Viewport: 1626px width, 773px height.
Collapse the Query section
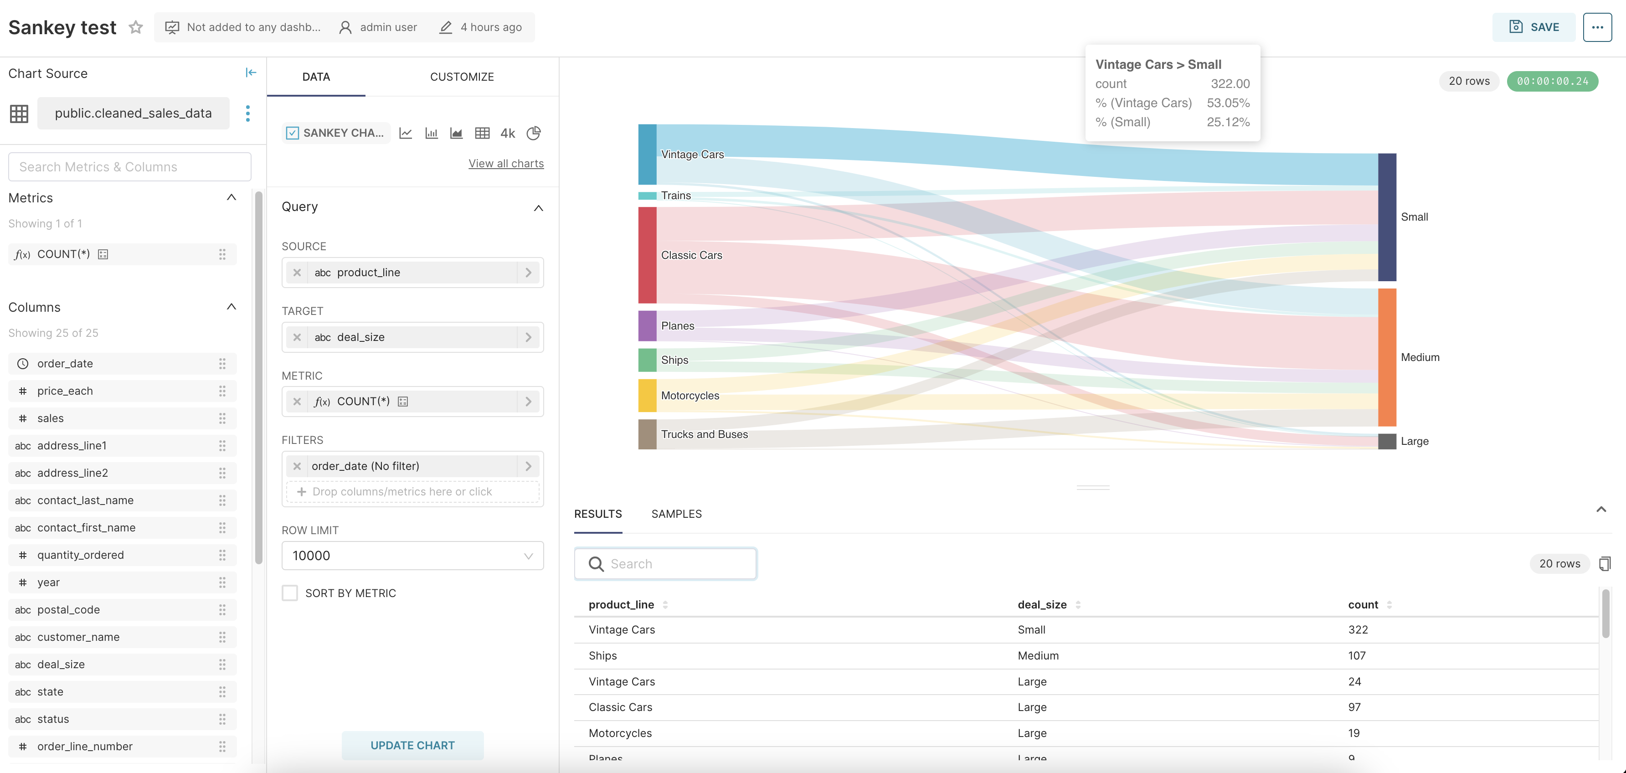point(538,208)
